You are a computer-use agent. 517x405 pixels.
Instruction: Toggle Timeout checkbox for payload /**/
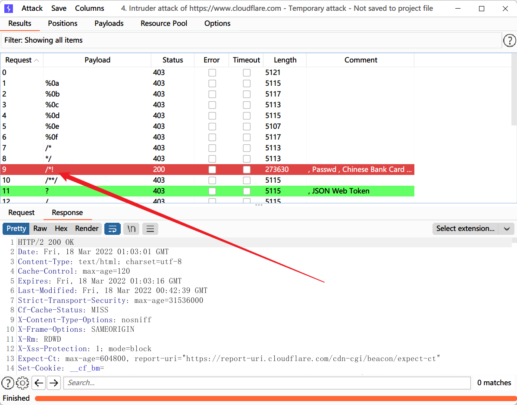point(247,180)
